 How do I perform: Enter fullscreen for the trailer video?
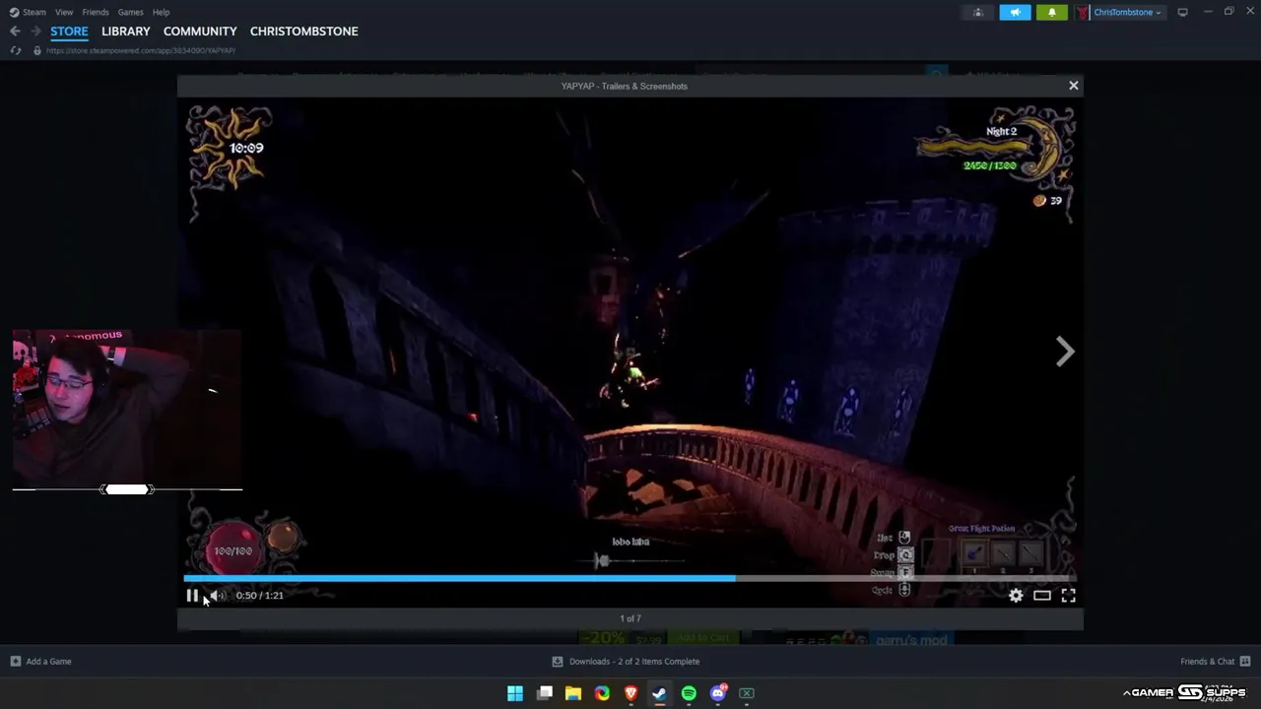[1068, 595]
